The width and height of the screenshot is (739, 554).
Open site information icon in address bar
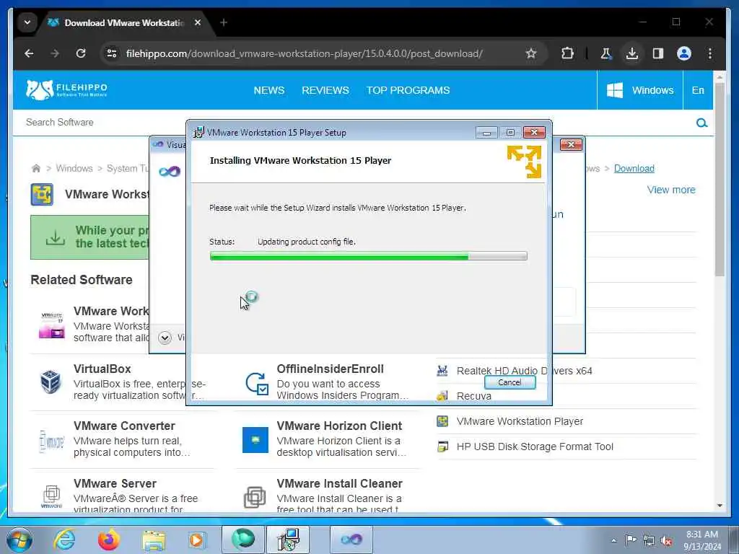[112, 53]
